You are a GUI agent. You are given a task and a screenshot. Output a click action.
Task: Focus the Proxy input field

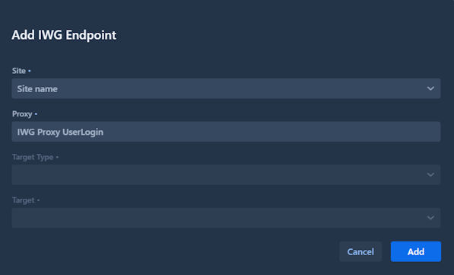(x=226, y=132)
